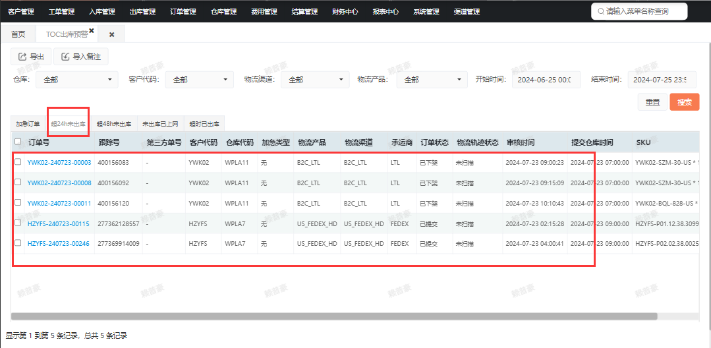Open the 客户管理 menu
This screenshot has height=348, width=711.
[x=21, y=12]
